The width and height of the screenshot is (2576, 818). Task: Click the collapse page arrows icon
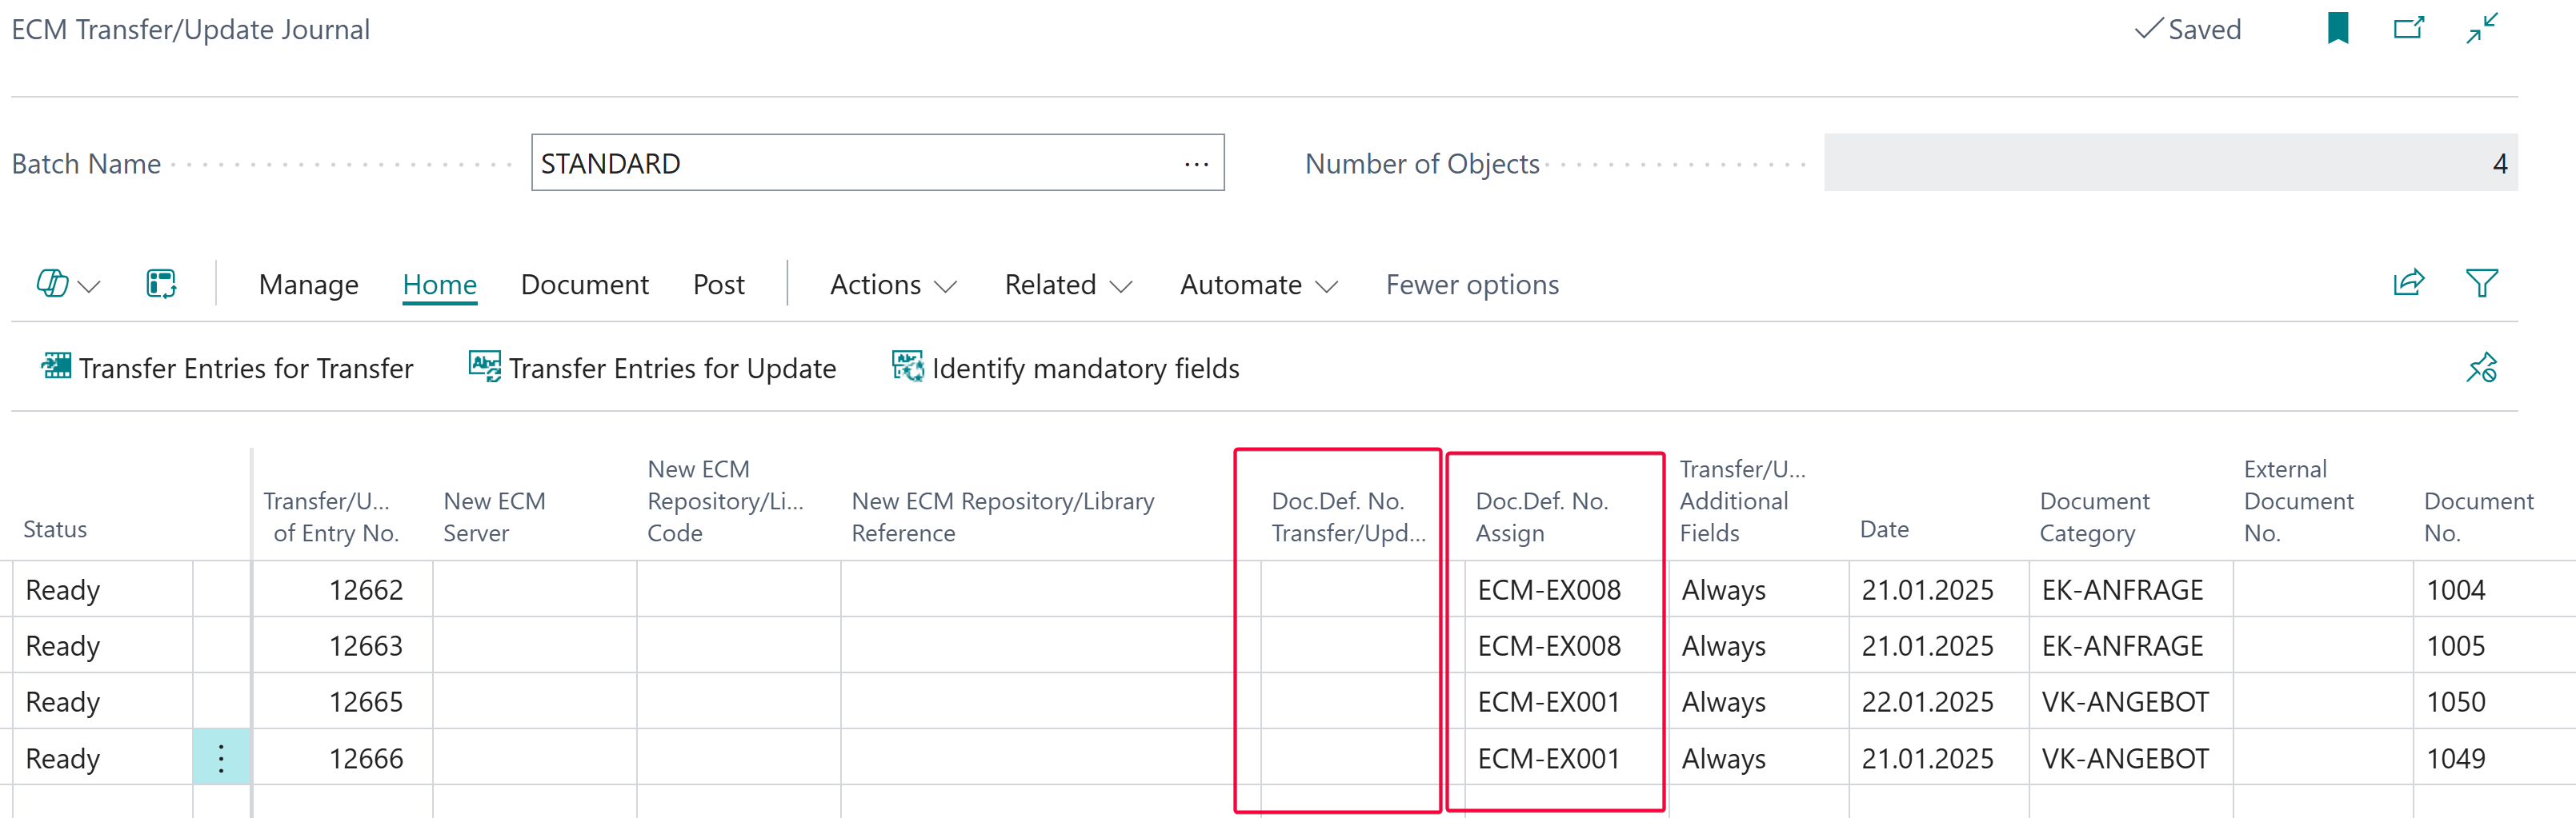click(x=2481, y=28)
